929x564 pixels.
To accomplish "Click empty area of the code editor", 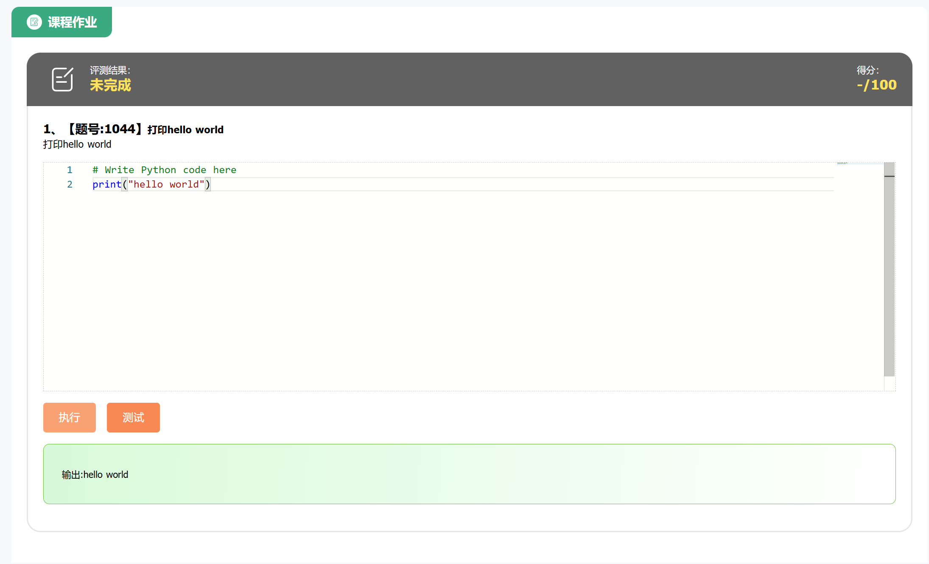I will pyautogui.click(x=424, y=289).
